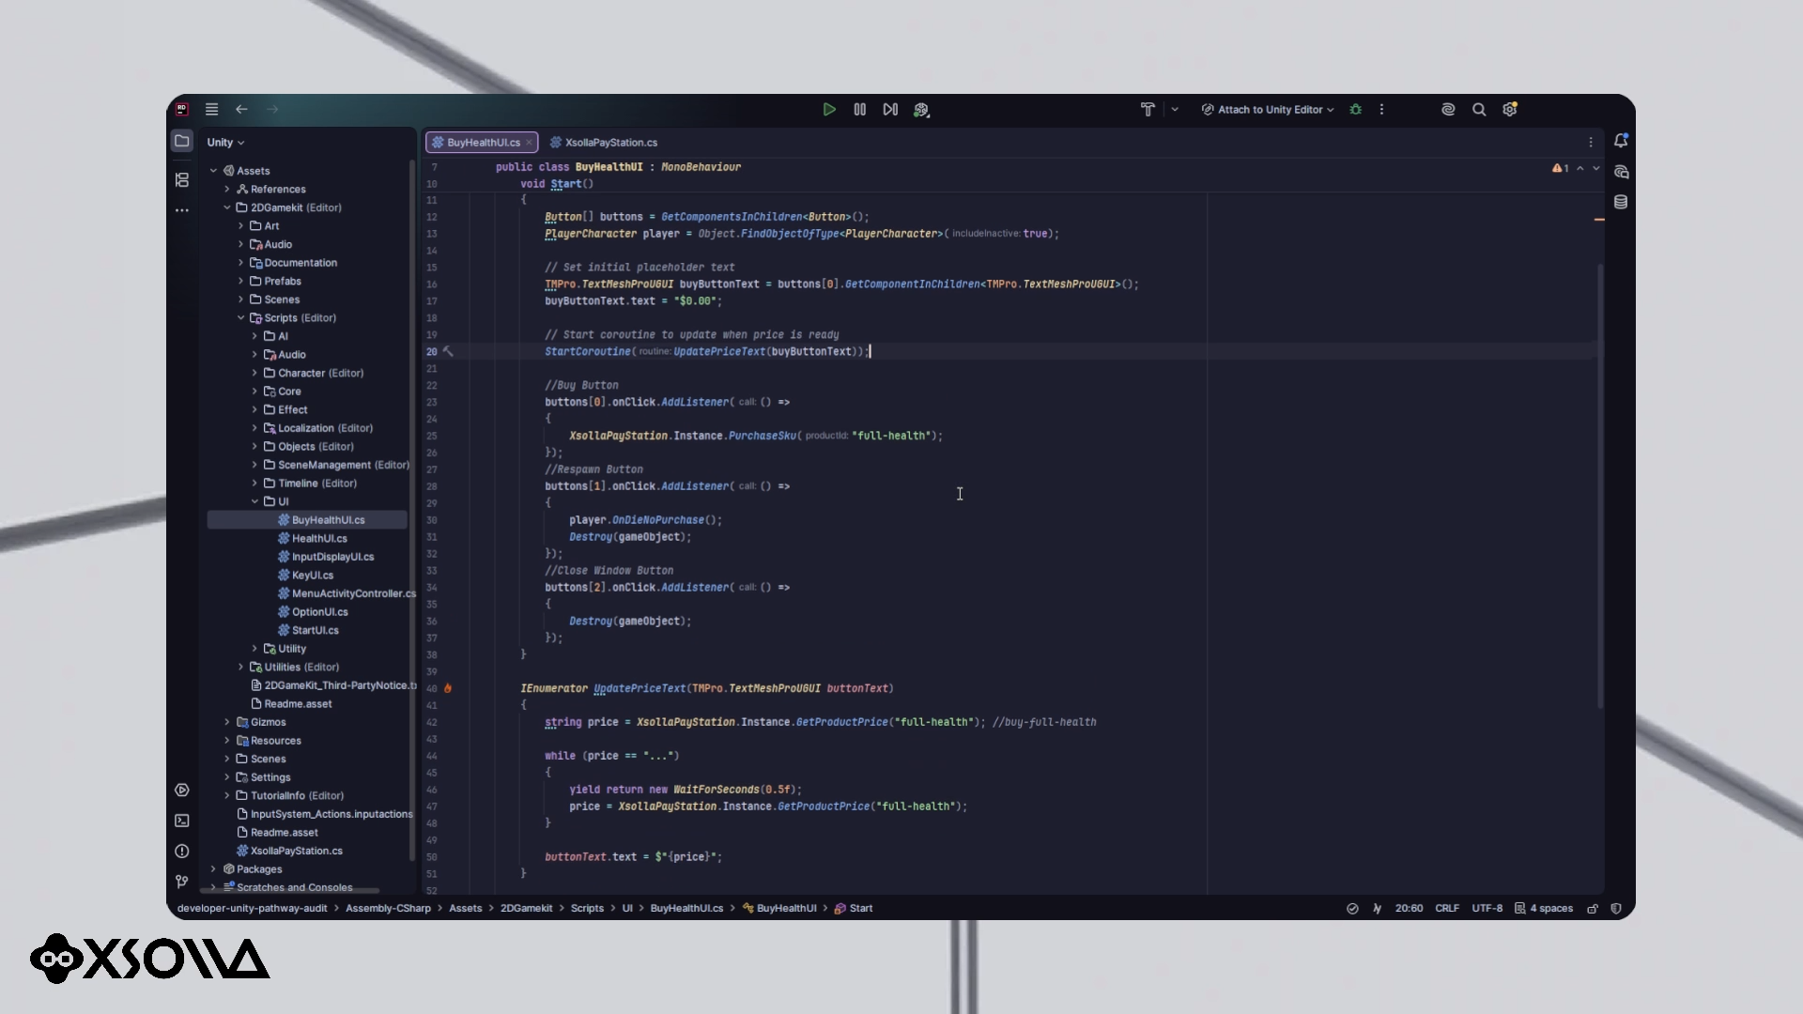Open Search Everywhere magnifier icon
The width and height of the screenshot is (1803, 1014).
[x=1479, y=110]
